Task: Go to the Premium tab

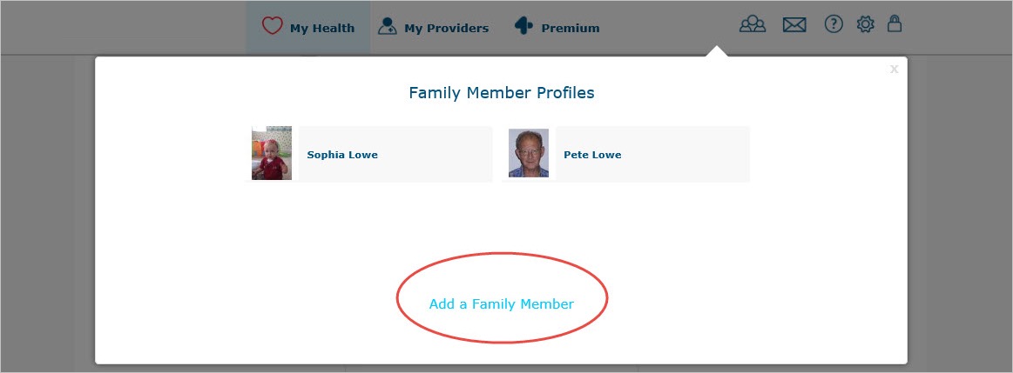Action: pyautogui.click(x=557, y=27)
